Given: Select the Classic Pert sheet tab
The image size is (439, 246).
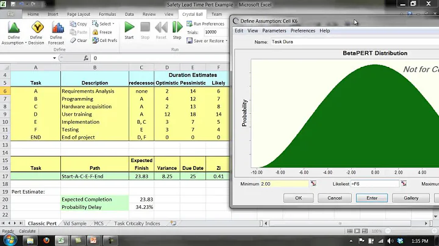Looking at the screenshot, I should click(x=42, y=223).
